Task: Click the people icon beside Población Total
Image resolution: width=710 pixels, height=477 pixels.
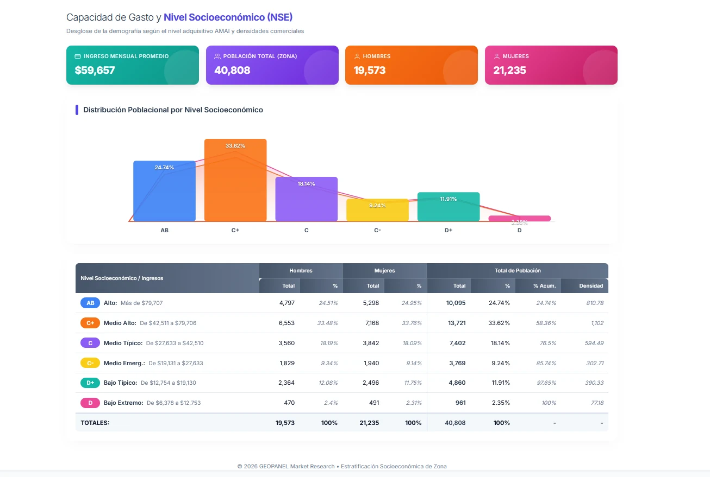Action: pyautogui.click(x=217, y=56)
